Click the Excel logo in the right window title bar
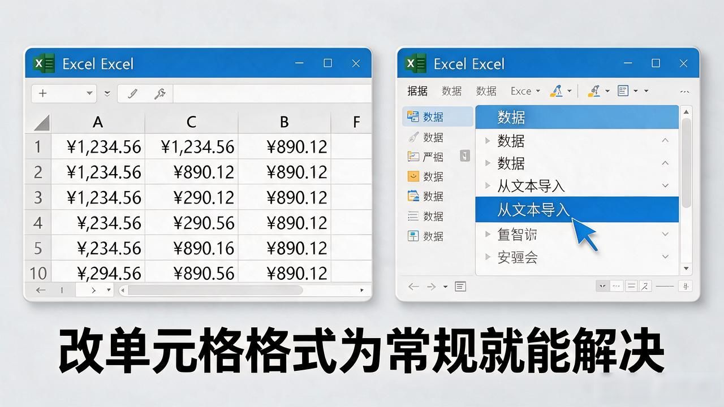The width and height of the screenshot is (724, 407). pyautogui.click(x=416, y=63)
